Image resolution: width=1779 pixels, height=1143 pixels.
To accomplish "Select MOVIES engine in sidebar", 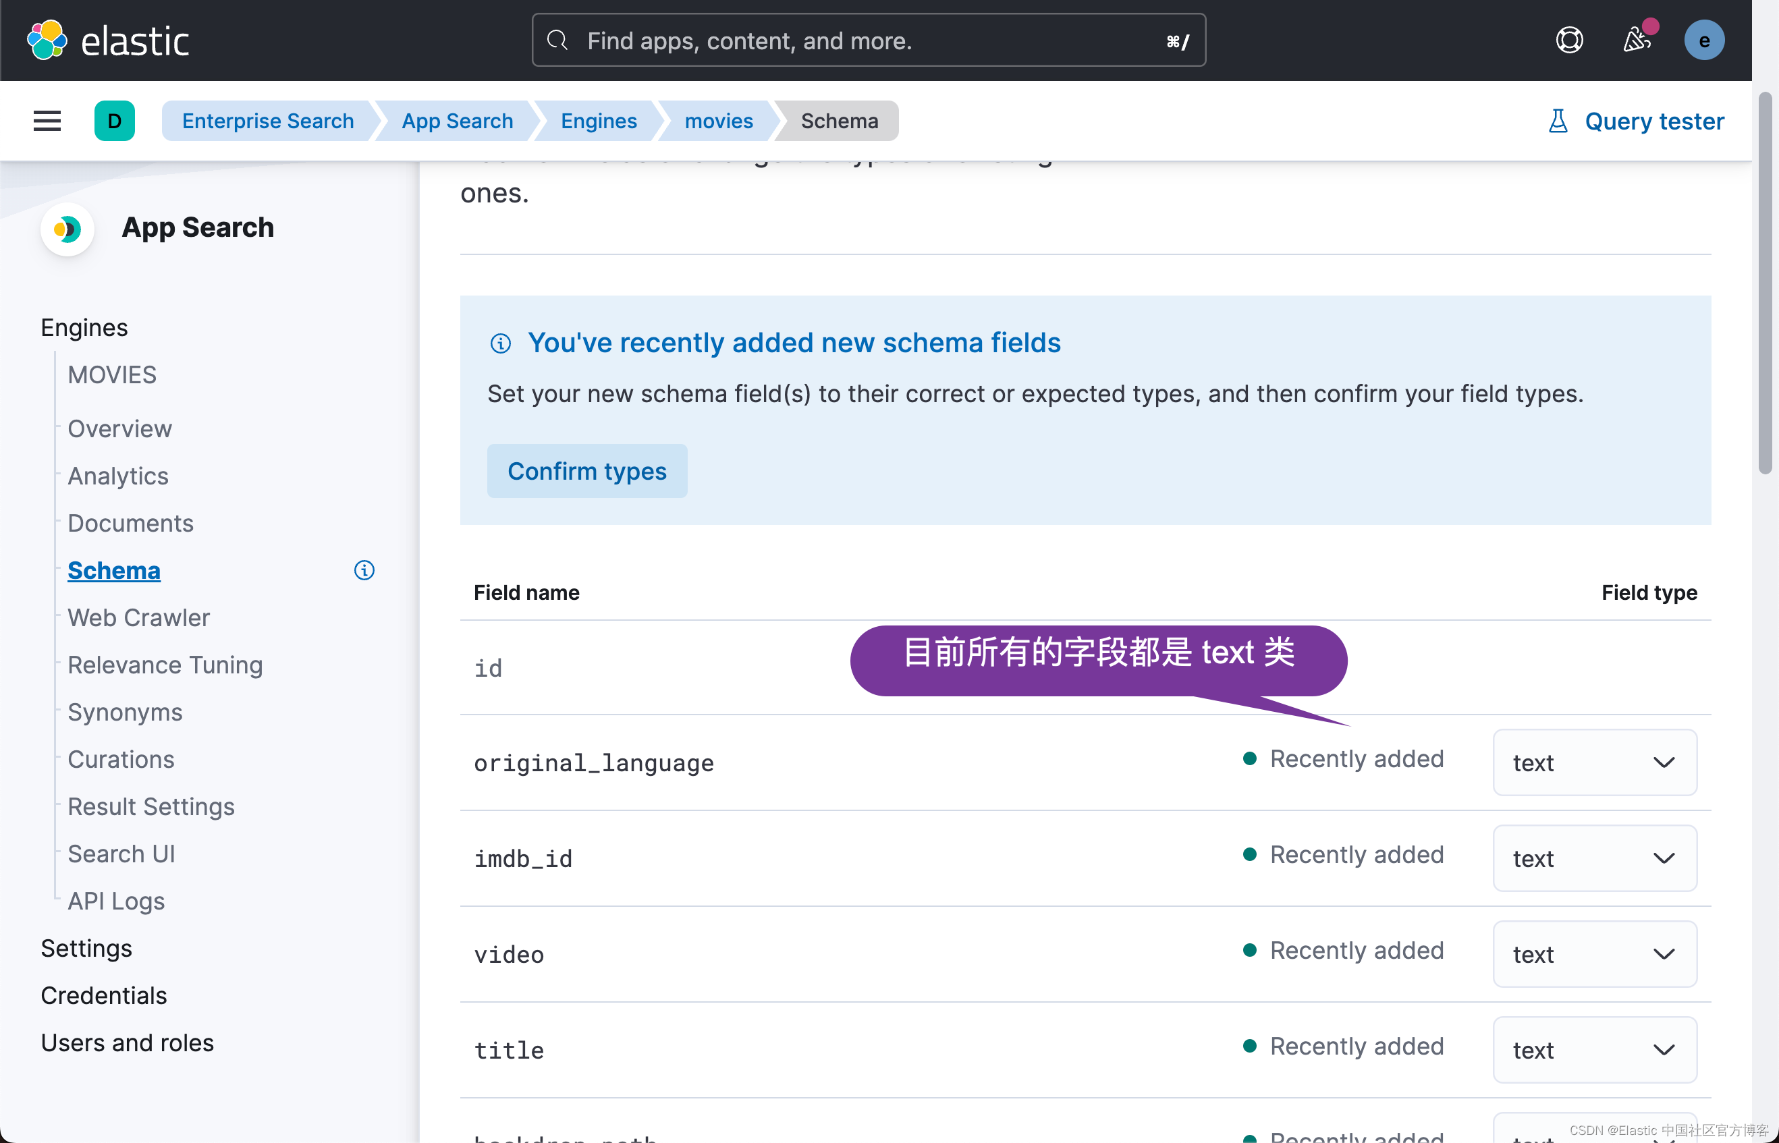I will click(x=112, y=375).
